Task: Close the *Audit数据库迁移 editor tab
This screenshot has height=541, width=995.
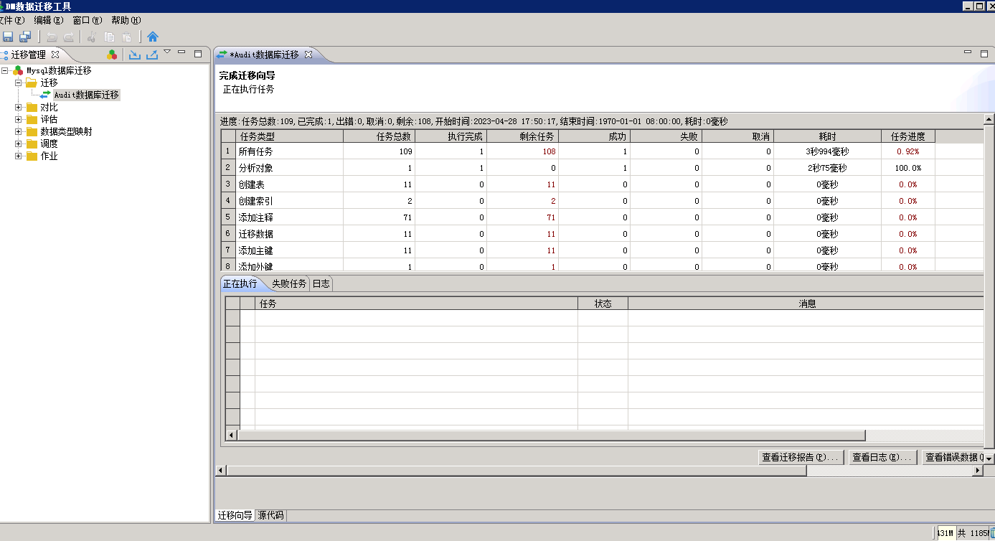Action: 308,55
